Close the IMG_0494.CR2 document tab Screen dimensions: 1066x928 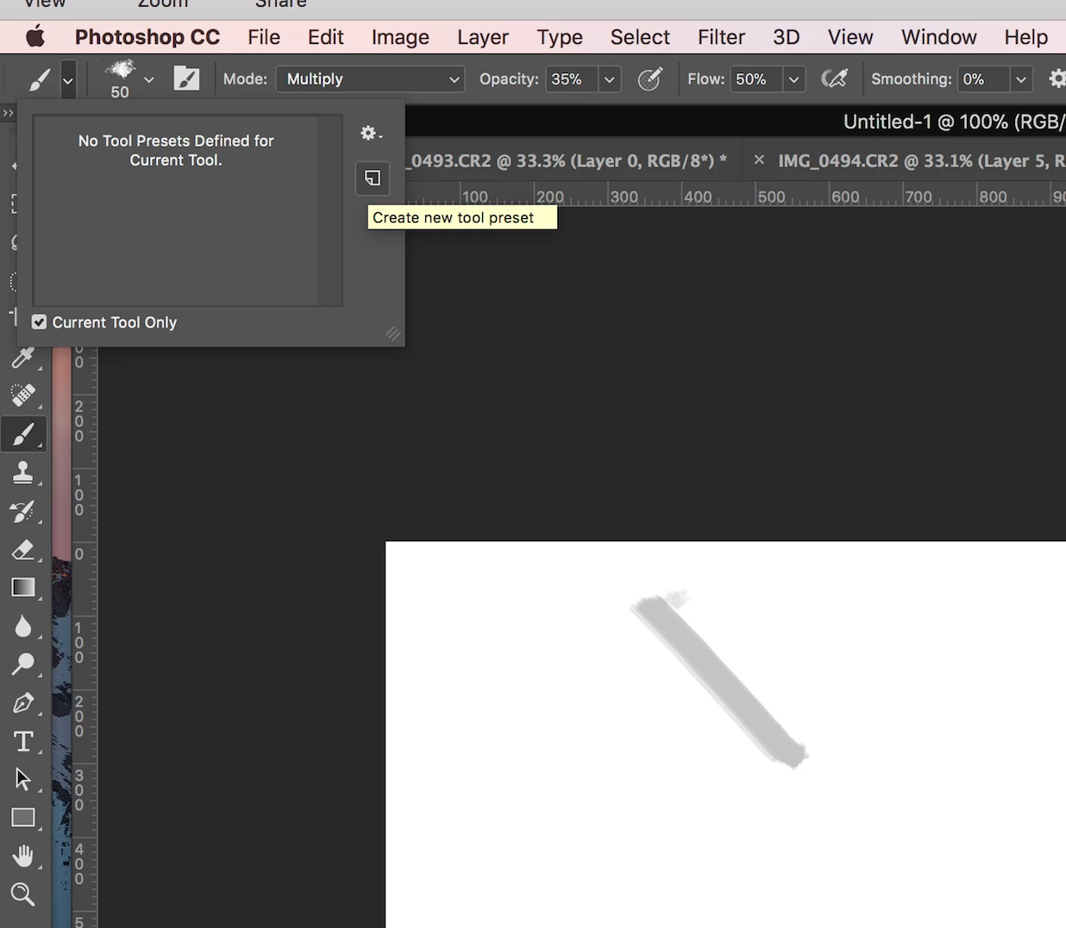[x=759, y=160]
